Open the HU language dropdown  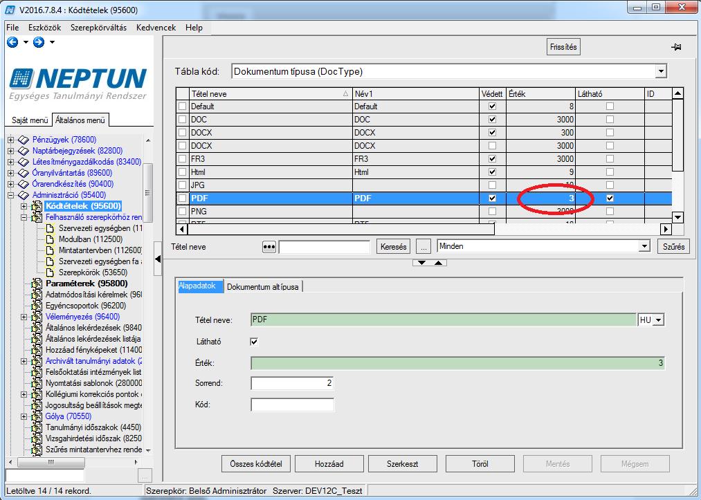point(659,320)
